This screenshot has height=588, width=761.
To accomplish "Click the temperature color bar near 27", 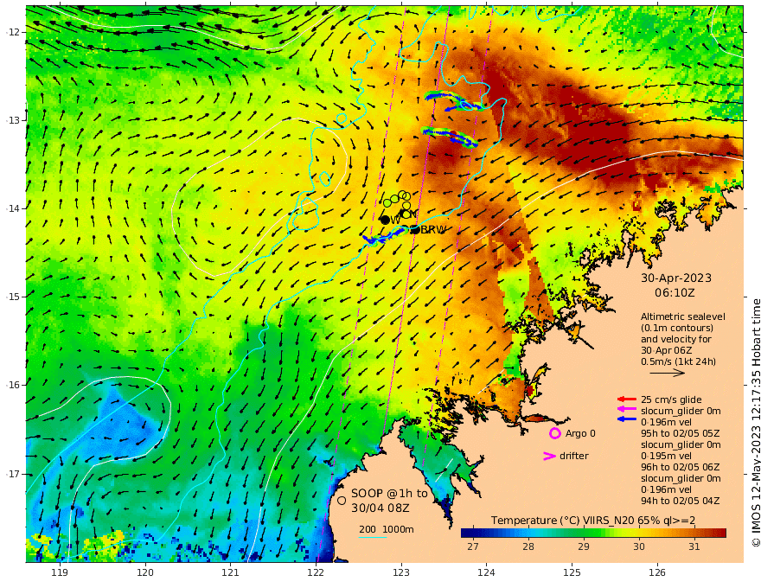I will click(x=473, y=534).
